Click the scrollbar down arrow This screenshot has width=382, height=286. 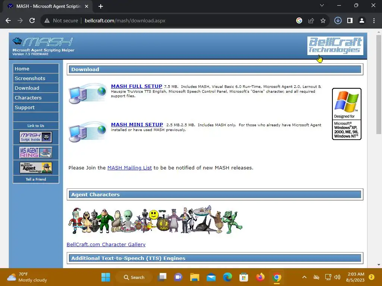(x=379, y=265)
